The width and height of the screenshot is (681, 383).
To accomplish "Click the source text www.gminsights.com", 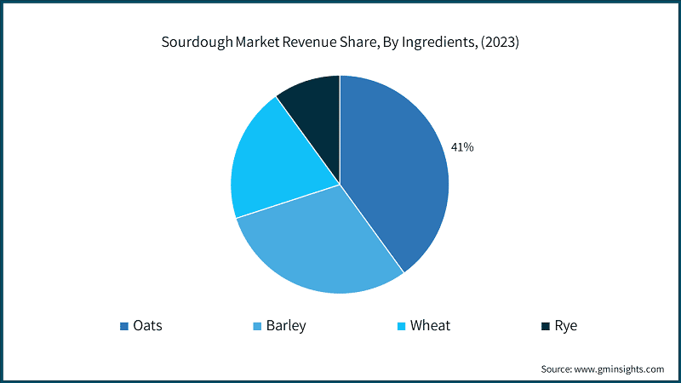I will tap(619, 369).
